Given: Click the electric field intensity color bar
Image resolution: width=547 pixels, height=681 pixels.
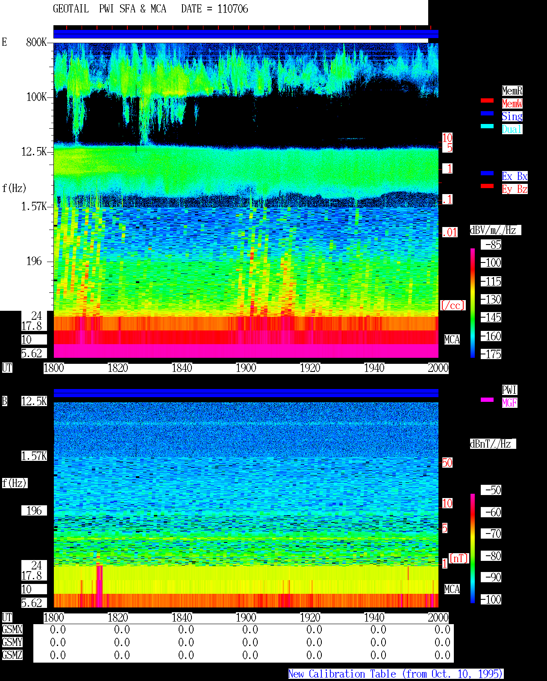Looking at the screenshot, I should [473, 303].
